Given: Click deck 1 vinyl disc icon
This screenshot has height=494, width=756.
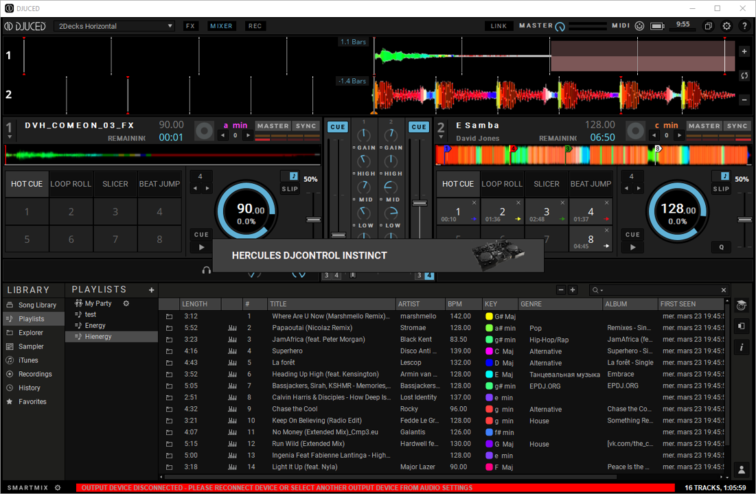Looking at the screenshot, I should [204, 130].
